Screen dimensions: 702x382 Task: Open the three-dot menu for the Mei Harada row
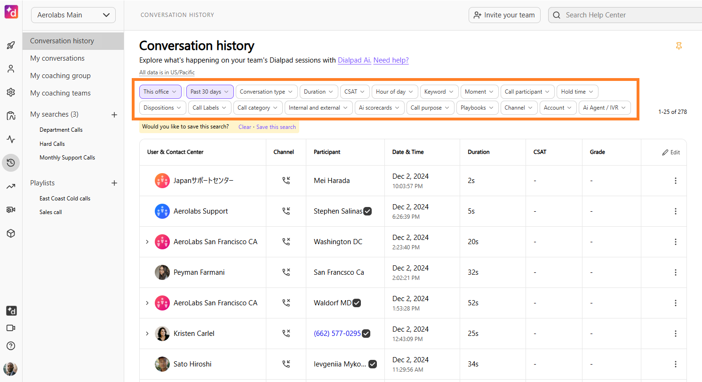click(676, 181)
